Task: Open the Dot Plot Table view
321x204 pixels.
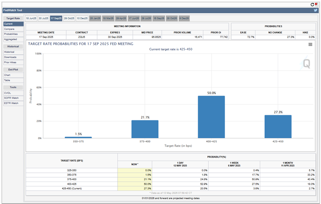Action: click(x=7, y=80)
